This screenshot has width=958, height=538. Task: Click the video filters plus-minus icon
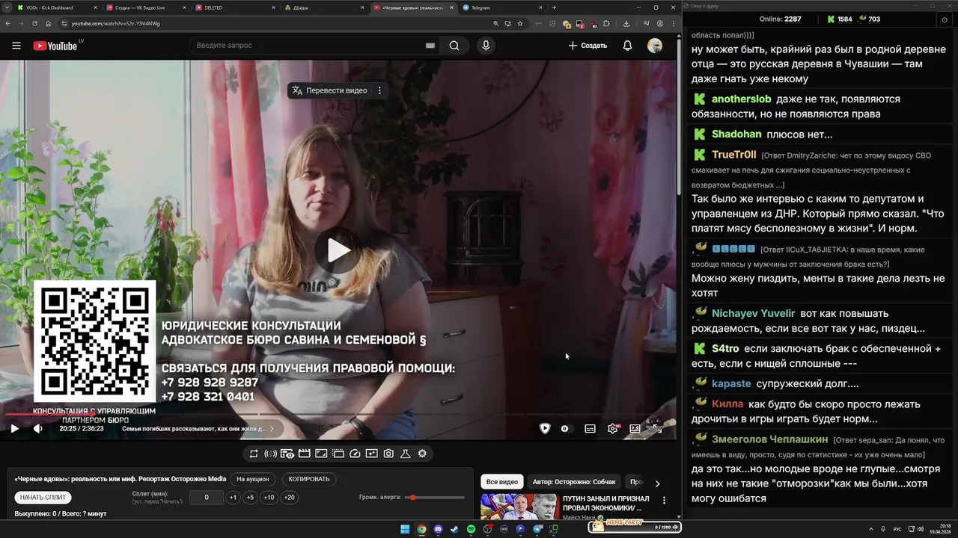372,454
